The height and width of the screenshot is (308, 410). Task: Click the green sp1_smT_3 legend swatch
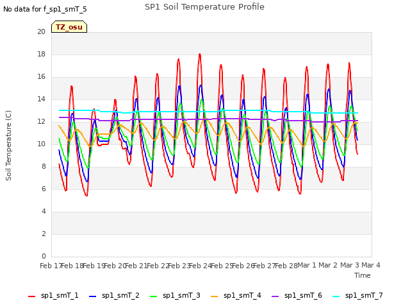tap(154, 296)
